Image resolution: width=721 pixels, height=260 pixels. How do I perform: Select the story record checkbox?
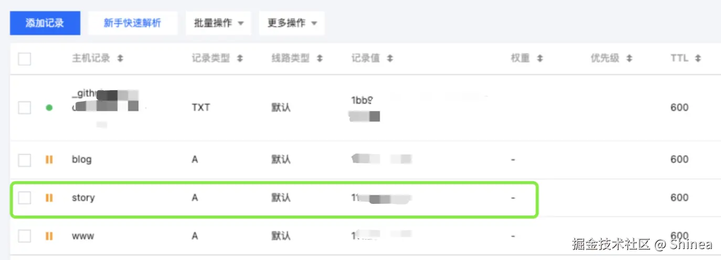[25, 198]
